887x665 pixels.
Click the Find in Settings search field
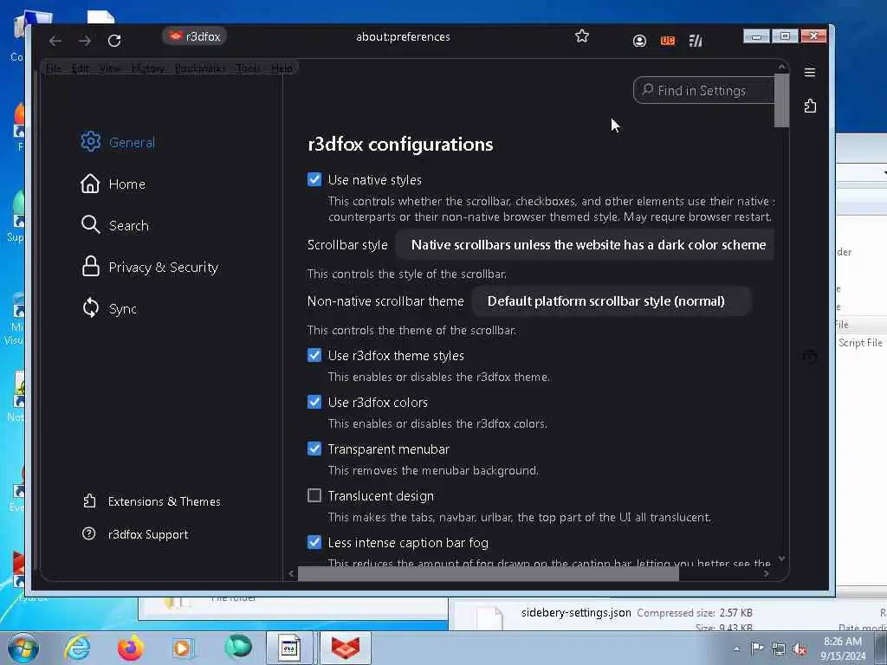(x=703, y=90)
